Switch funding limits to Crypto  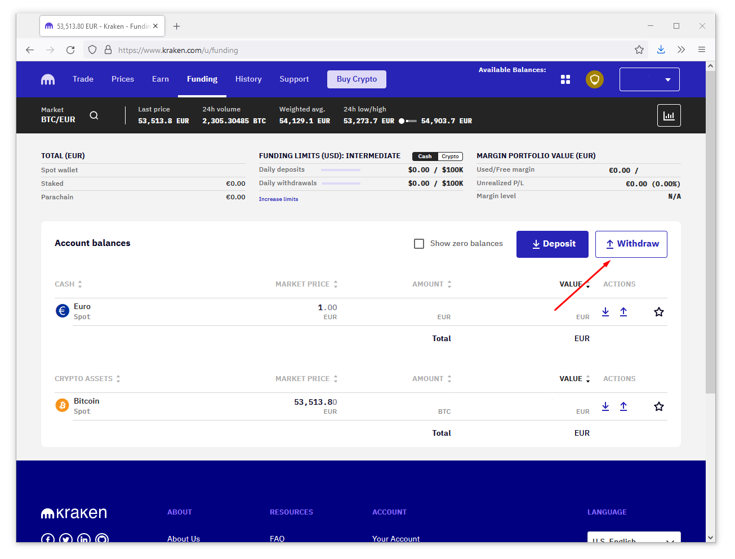click(450, 156)
